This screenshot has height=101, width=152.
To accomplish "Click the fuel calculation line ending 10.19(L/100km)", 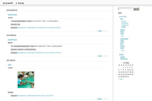I will [x=34, y=21].
